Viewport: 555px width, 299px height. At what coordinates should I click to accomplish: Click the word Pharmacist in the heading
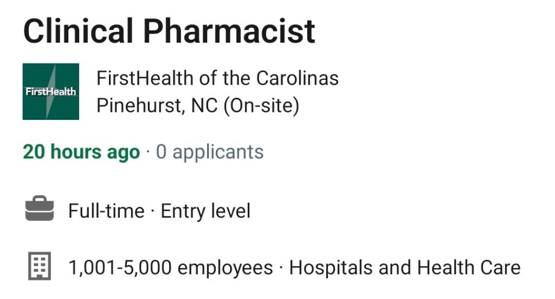229,31
